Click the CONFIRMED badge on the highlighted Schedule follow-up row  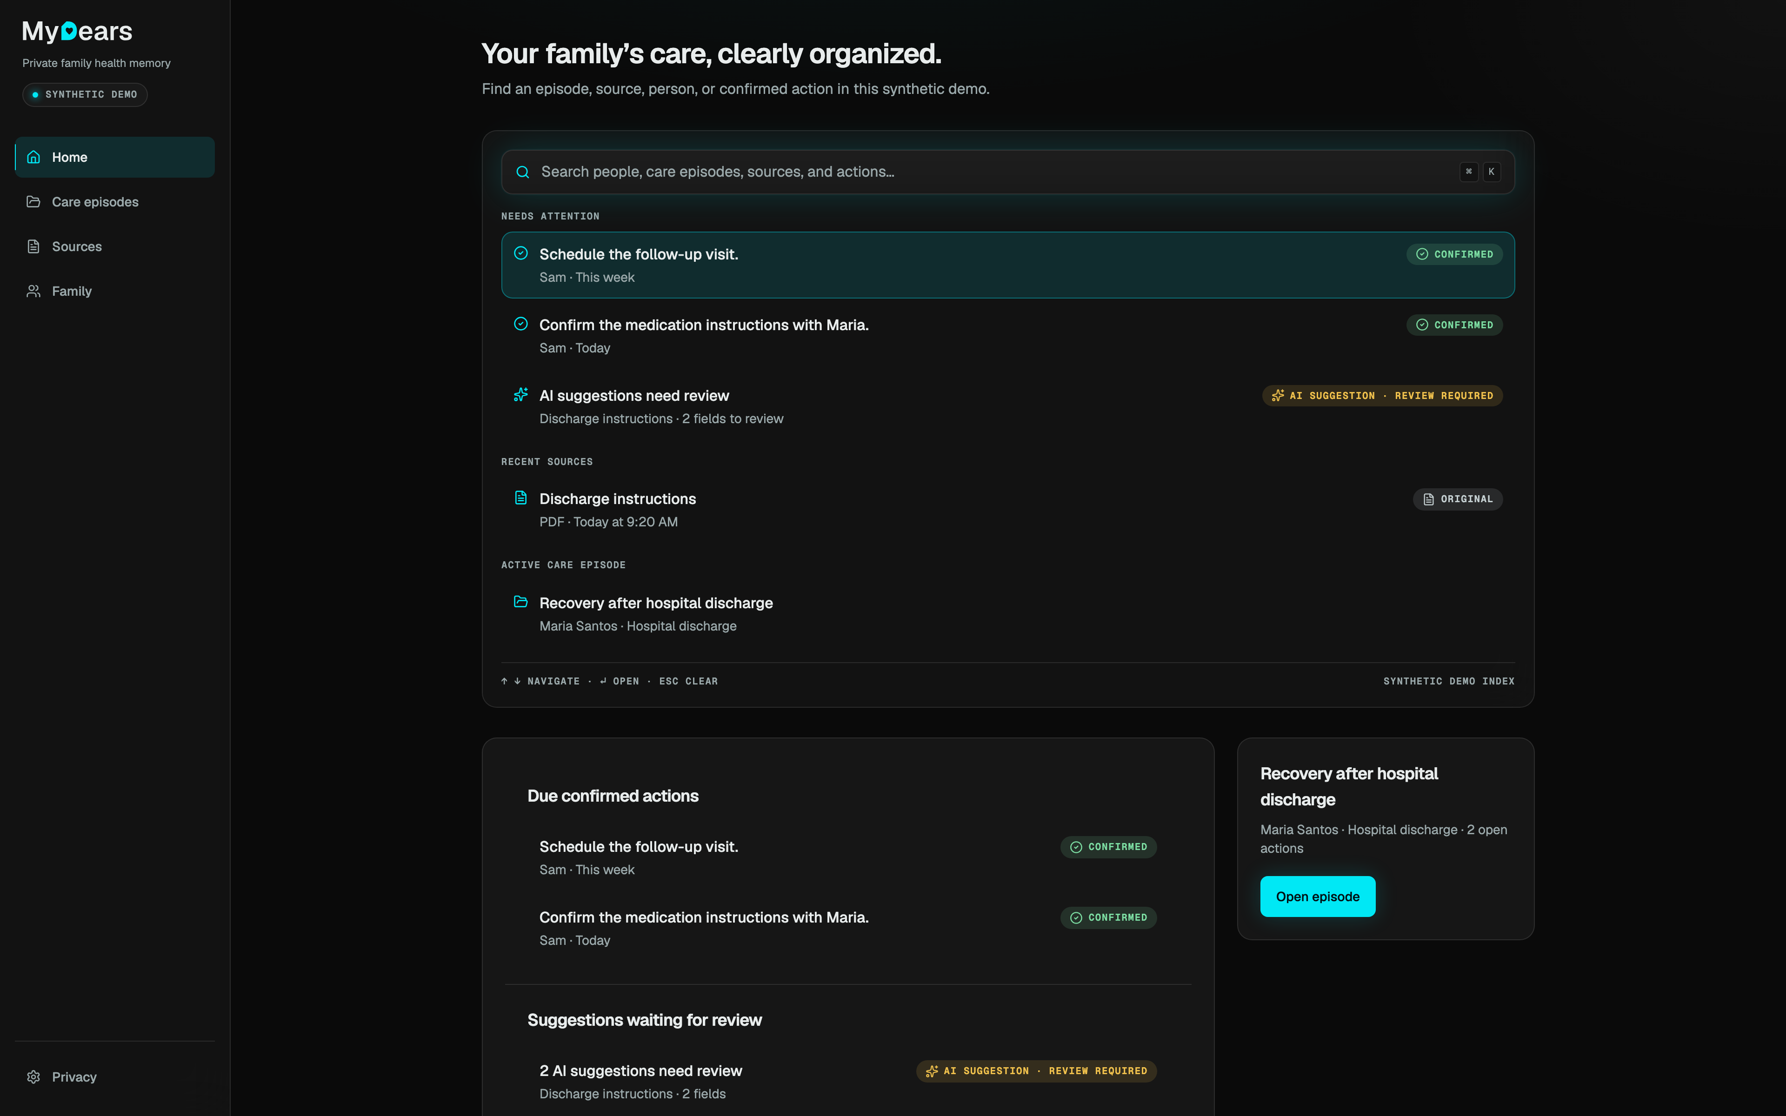pos(1455,254)
